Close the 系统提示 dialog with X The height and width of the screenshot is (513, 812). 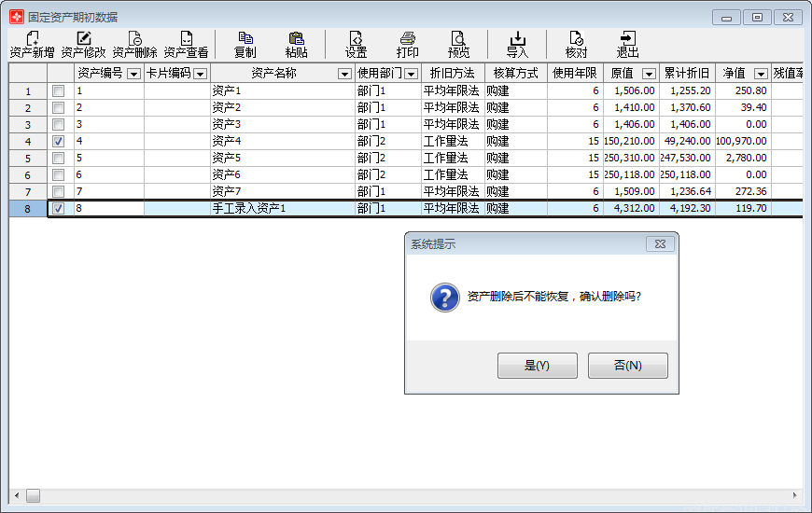tap(660, 243)
